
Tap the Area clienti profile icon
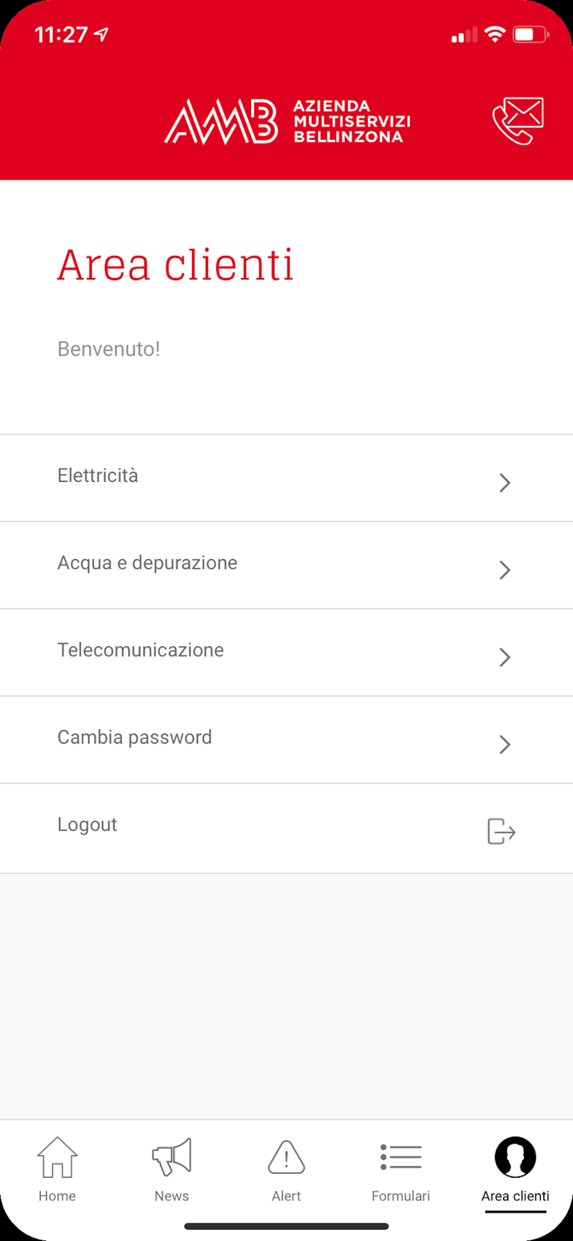pyautogui.click(x=515, y=1157)
